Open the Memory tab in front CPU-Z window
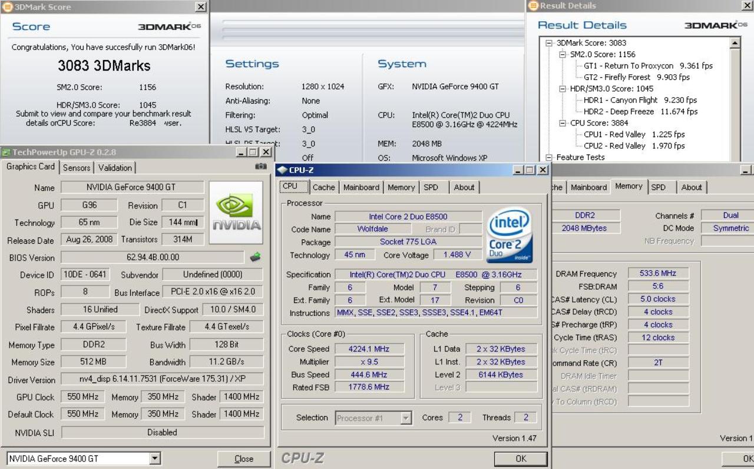This screenshot has height=469, width=754. click(401, 187)
